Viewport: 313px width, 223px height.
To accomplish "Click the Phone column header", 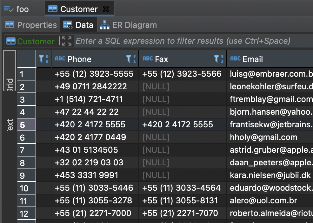I will click(x=95, y=59).
